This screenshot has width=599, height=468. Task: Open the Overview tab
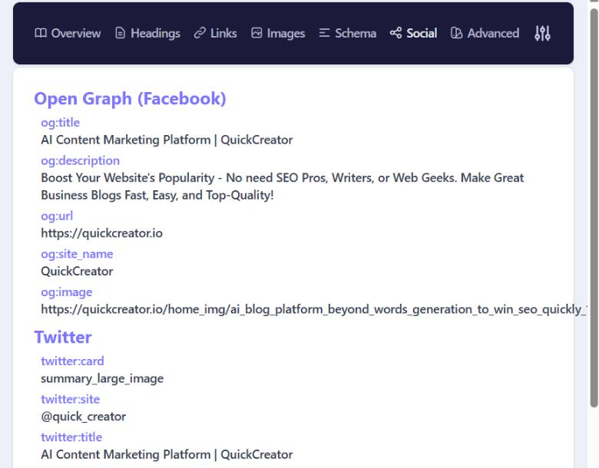68,33
